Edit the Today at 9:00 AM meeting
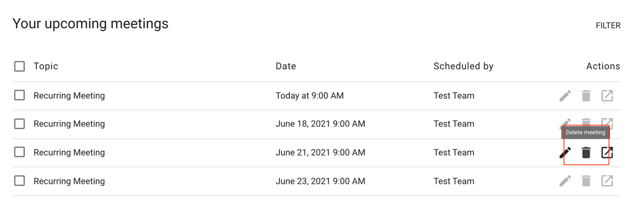The image size is (636, 203). pos(565,96)
